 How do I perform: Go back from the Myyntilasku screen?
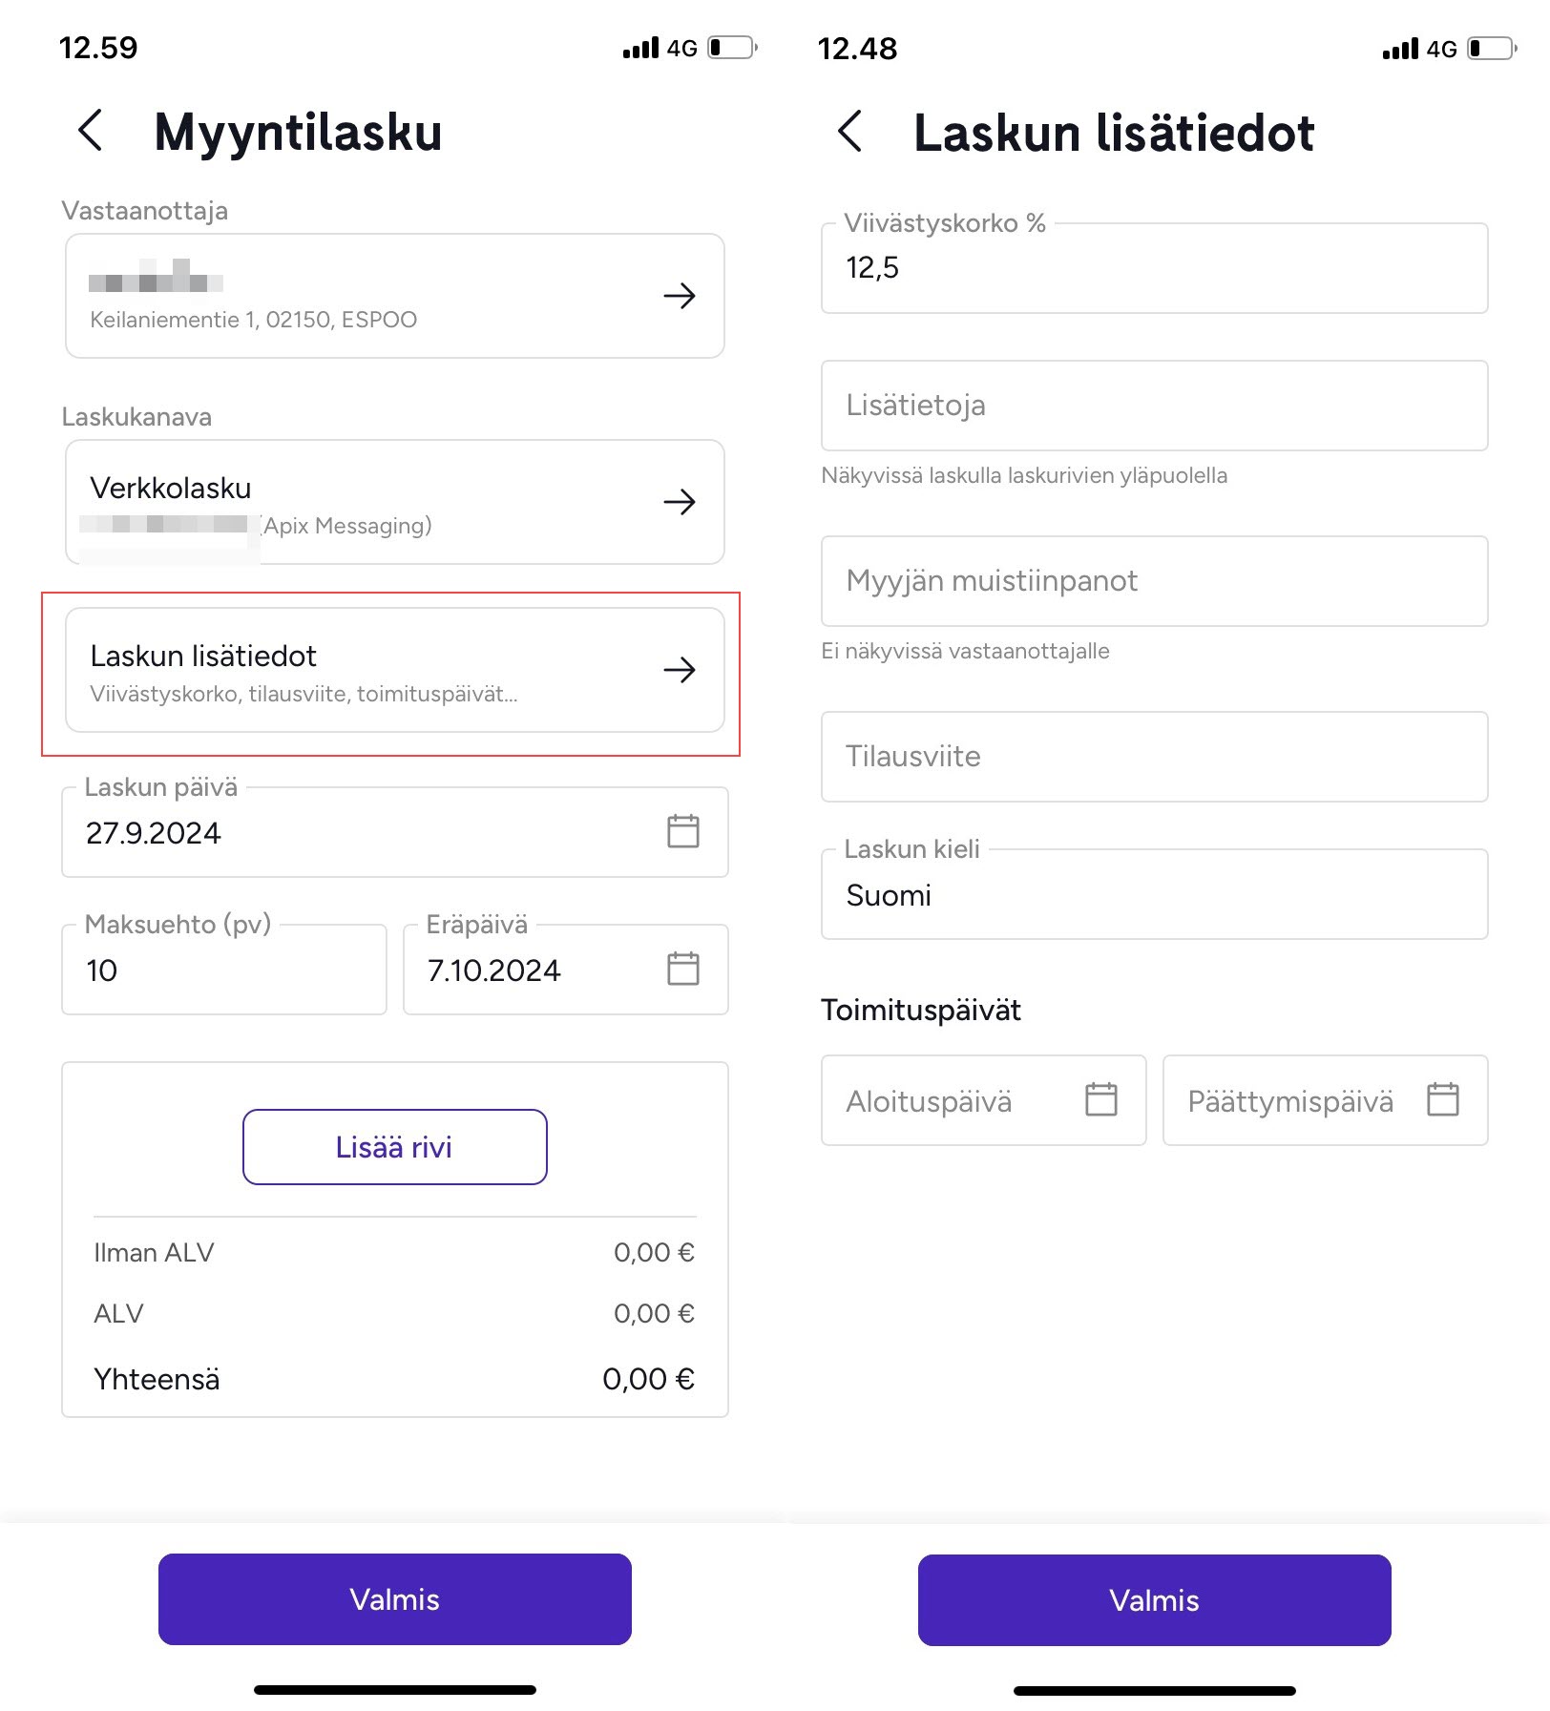click(91, 131)
